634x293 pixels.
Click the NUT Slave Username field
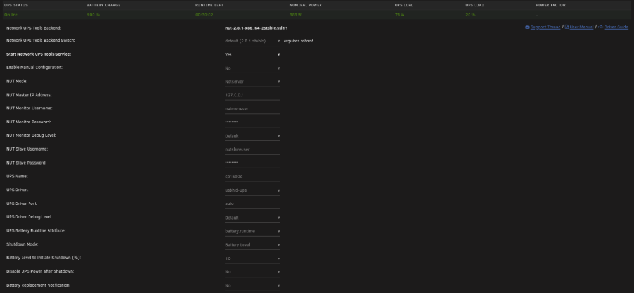pos(252,149)
